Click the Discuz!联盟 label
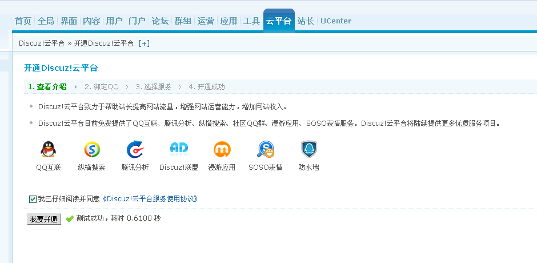This screenshot has height=263, width=537. click(179, 168)
